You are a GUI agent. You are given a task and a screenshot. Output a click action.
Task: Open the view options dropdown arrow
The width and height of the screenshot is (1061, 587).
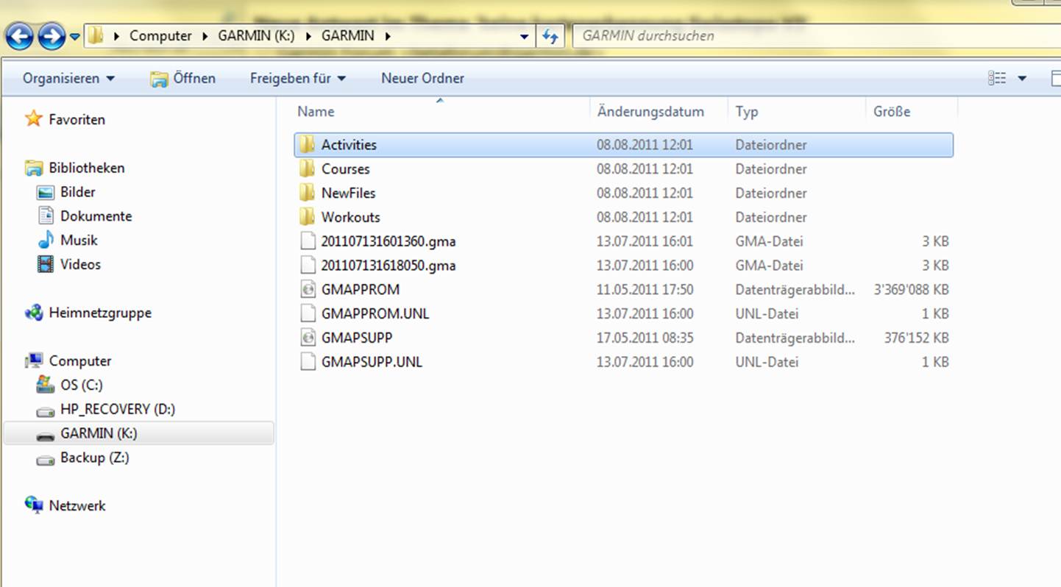point(1022,78)
